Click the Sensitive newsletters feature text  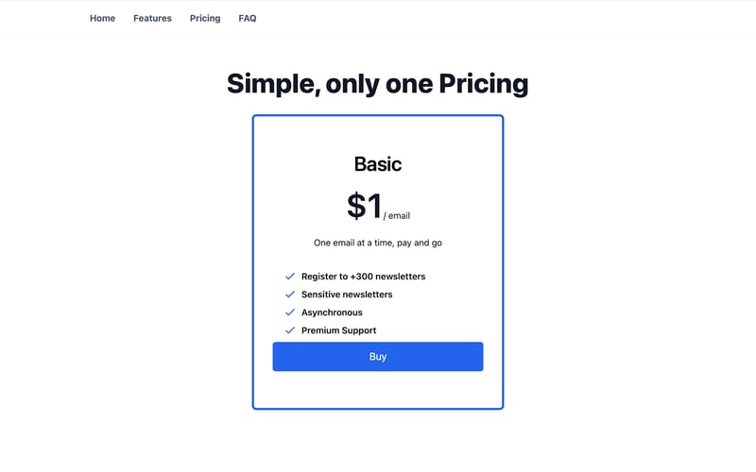point(346,295)
